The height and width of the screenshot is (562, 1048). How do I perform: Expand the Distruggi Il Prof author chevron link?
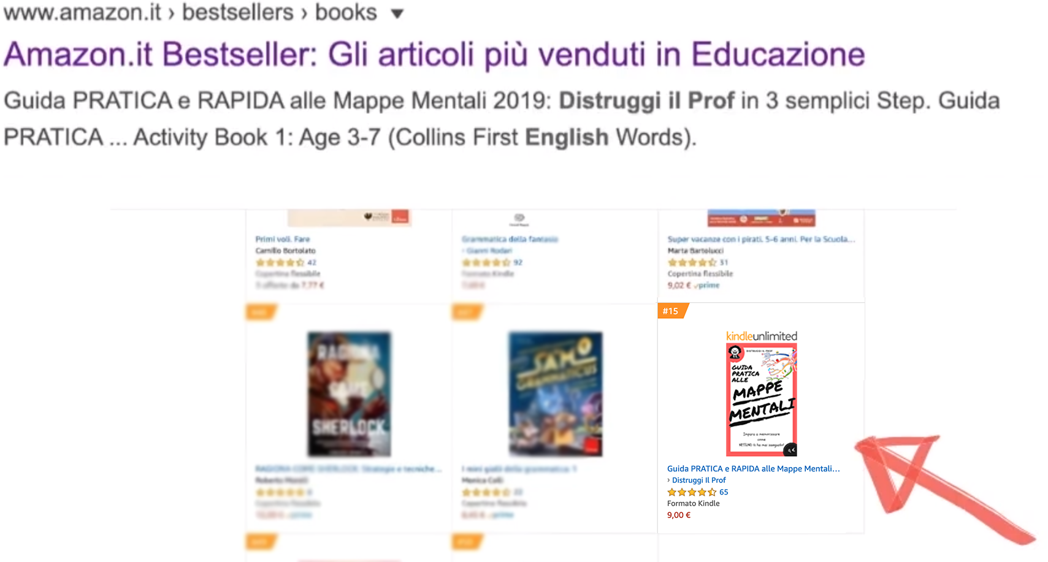(697, 480)
